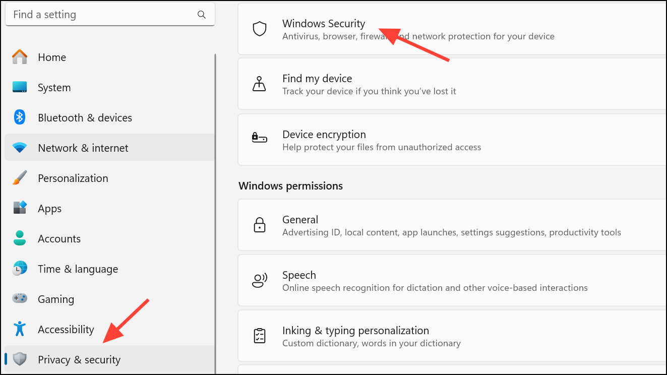667x375 pixels.
Task: Click the Inking & typing clipboard icon
Action: (259, 336)
